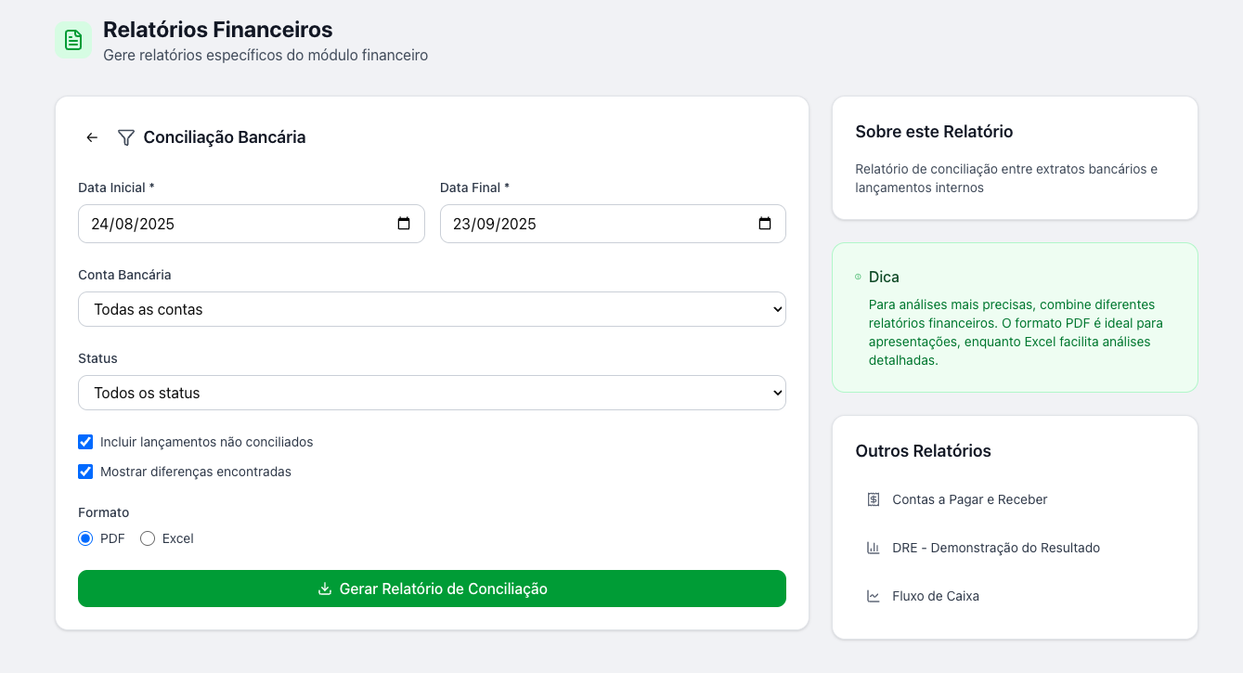Click the green document icon at top
This screenshot has height=673, width=1243.
[x=73, y=40]
